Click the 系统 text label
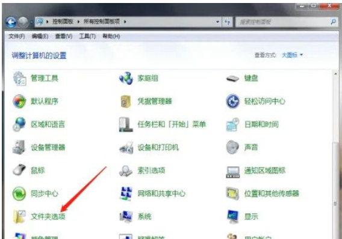This screenshot has width=342, height=239. 145,217
